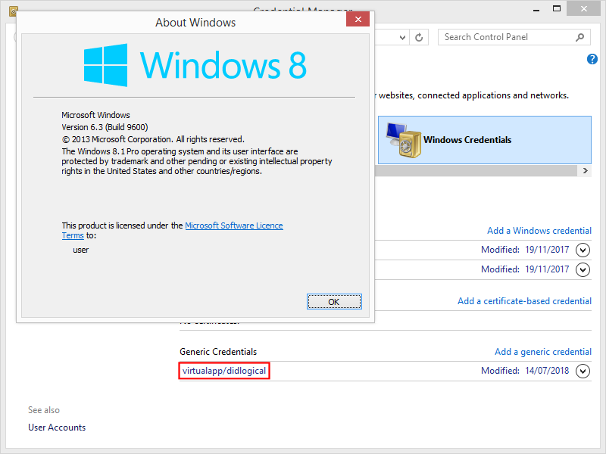
Task: Open the address bar history dropdown
Action: [399, 37]
